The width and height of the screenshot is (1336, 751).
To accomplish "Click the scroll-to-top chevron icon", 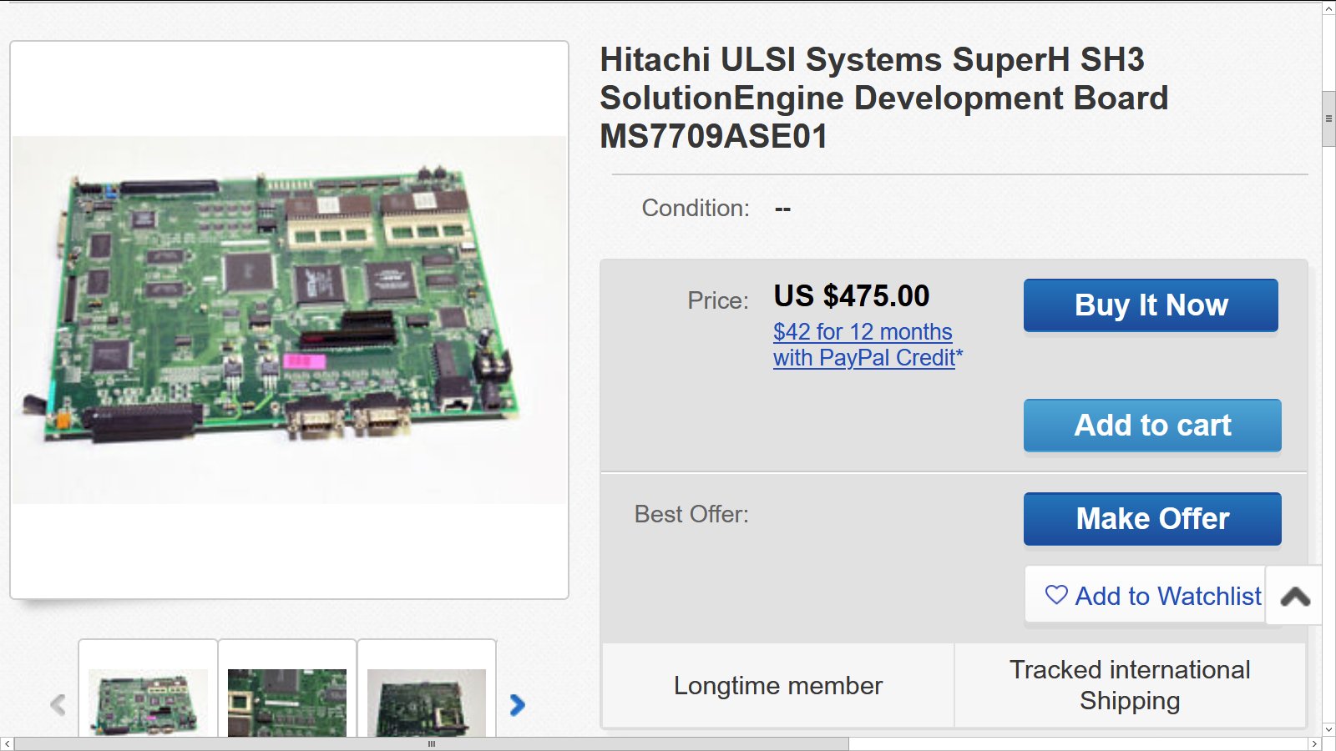I will 1295,596.
